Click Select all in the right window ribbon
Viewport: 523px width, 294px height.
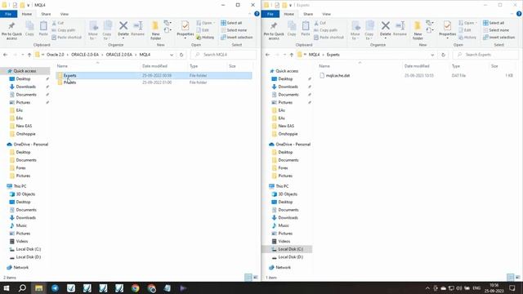click(494, 23)
